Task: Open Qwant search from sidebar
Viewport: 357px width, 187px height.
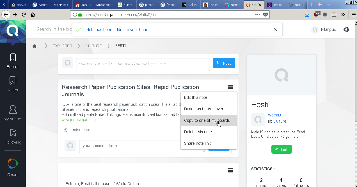Action: 13,167
